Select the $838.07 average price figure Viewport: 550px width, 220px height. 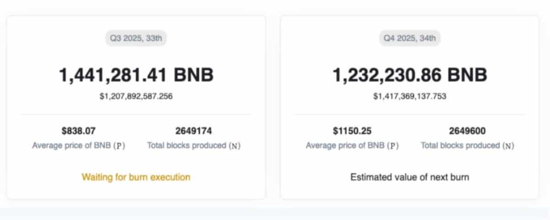(x=78, y=131)
